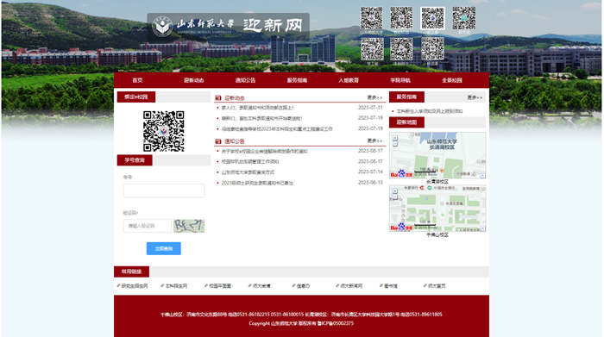Expand 更多>> in the 服务指南 panel
This screenshot has height=337, width=604.
click(x=475, y=97)
